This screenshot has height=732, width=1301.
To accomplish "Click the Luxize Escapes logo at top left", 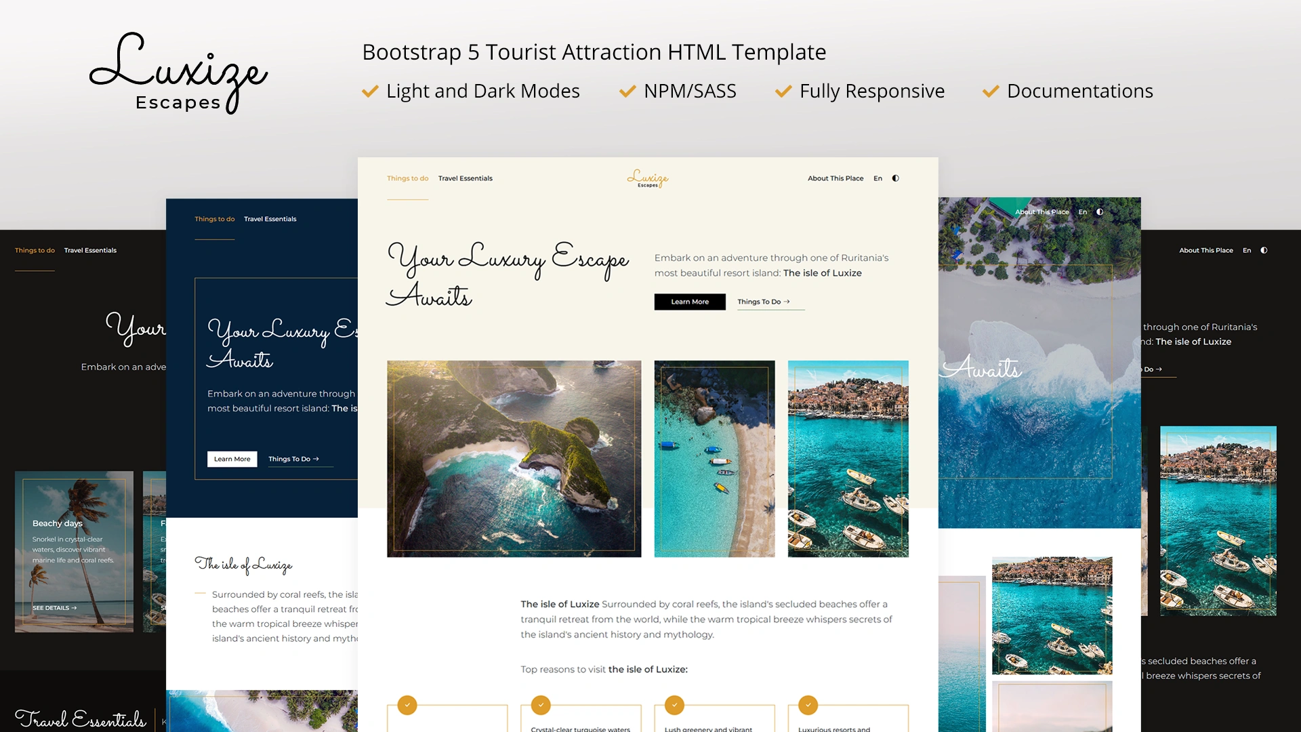I will (x=179, y=73).
